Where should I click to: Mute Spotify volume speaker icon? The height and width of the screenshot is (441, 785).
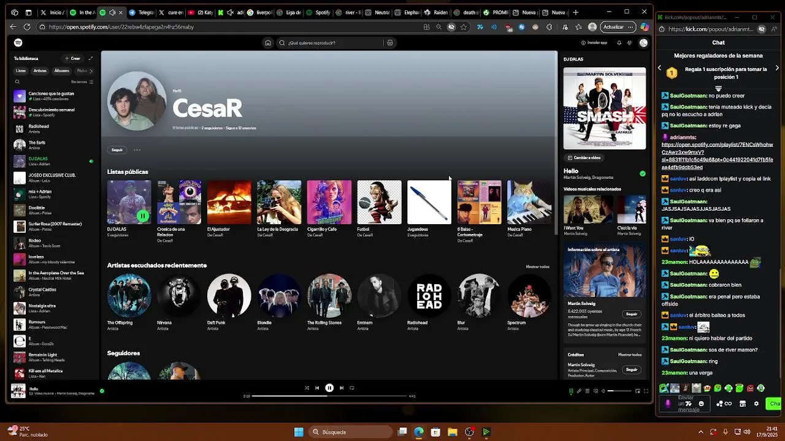click(603, 391)
